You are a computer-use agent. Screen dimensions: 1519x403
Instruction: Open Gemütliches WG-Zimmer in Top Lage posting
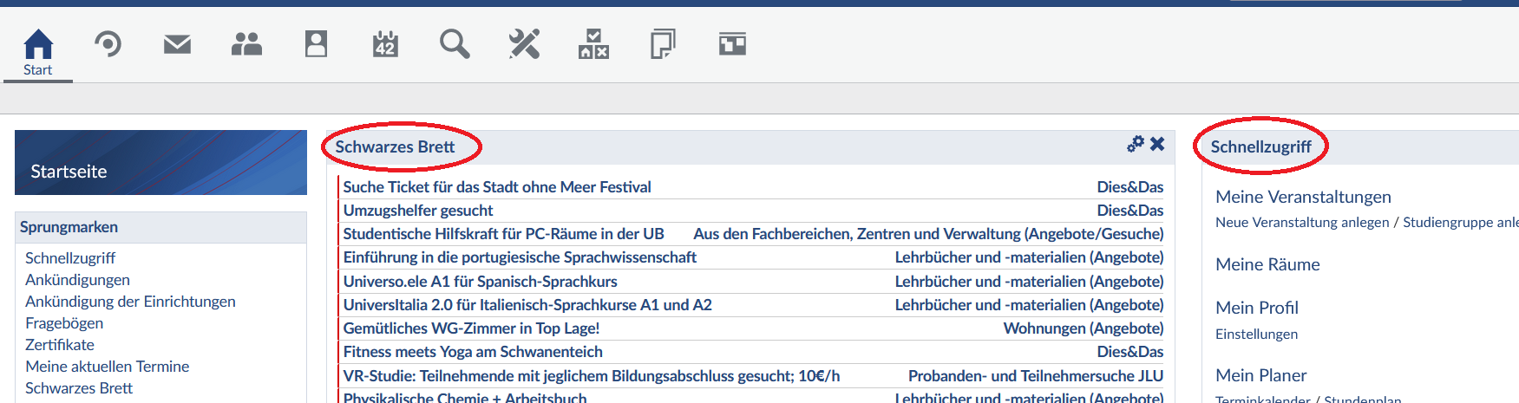471,328
